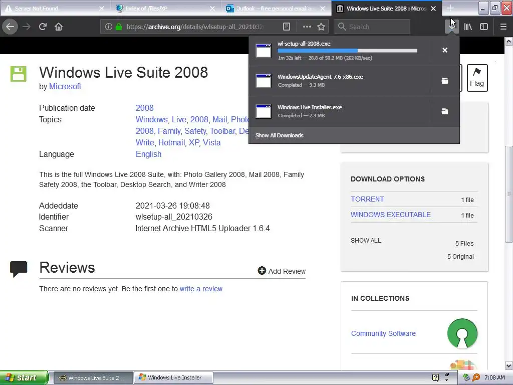Click the 5 Original files text

tap(461, 256)
